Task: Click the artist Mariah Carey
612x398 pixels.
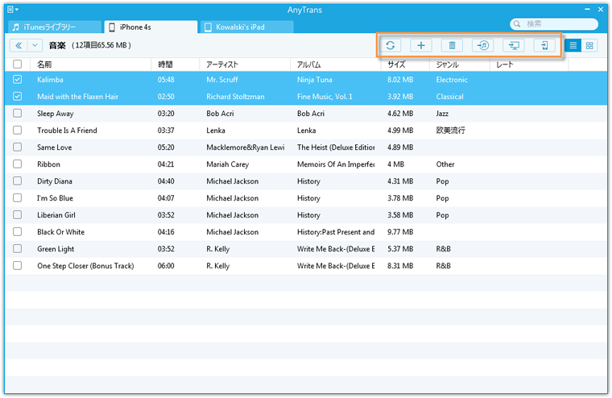Action: pos(228,164)
